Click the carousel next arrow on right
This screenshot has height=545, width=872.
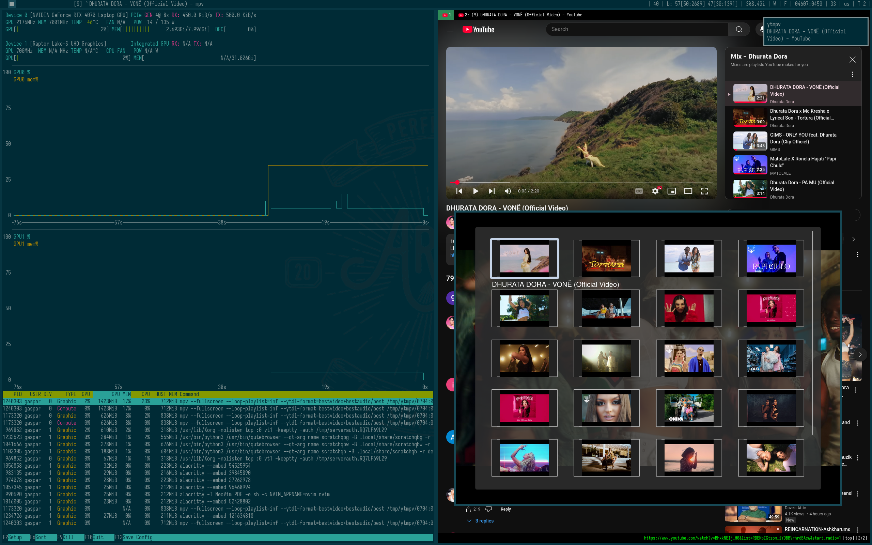coord(860,355)
